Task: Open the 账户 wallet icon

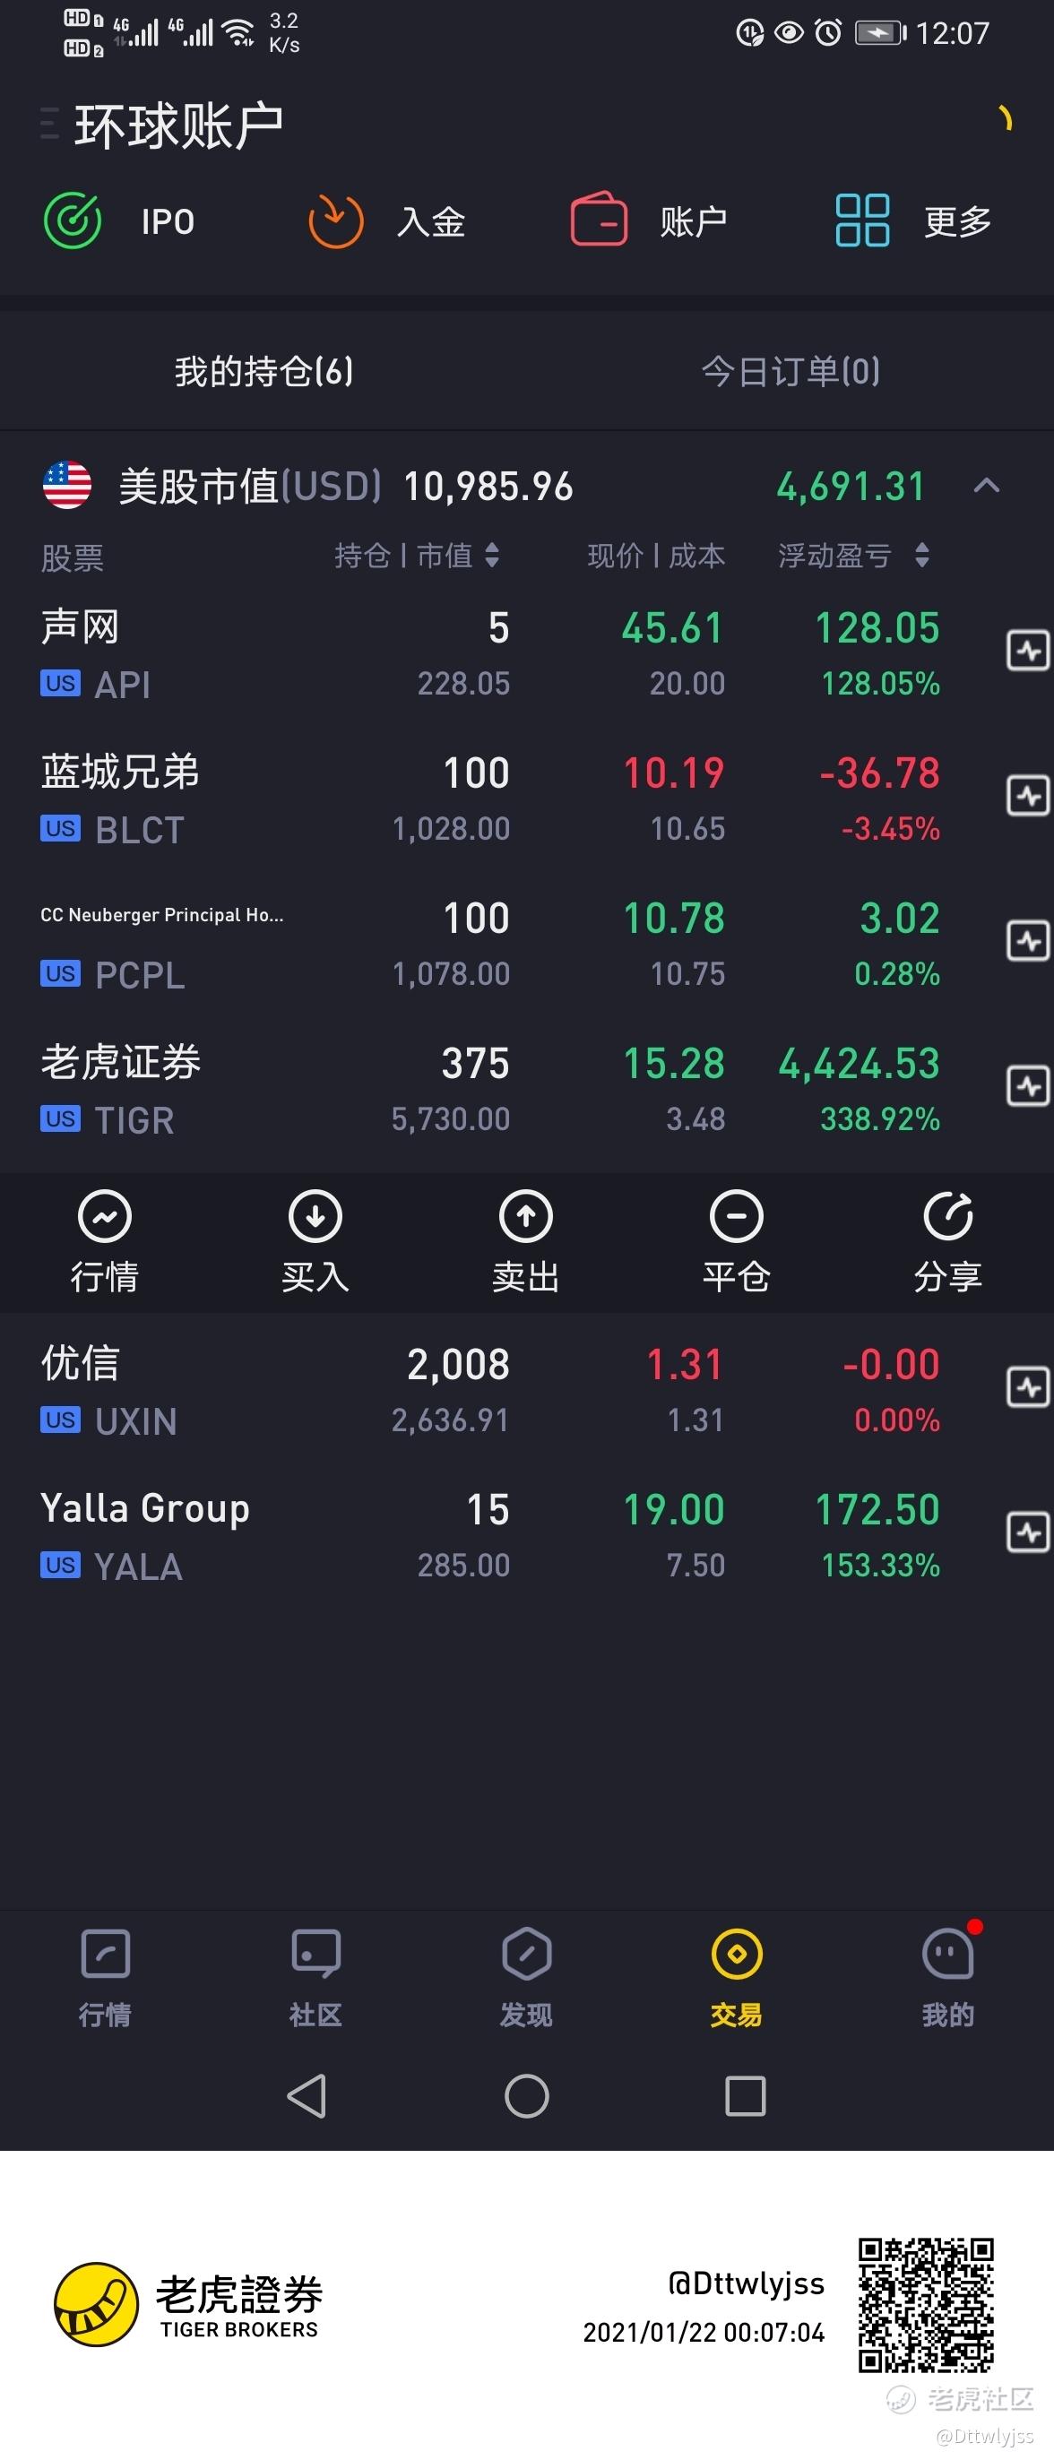Action: (599, 220)
